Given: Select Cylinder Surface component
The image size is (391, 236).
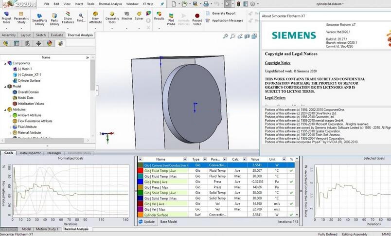Looking at the screenshot, I should [x=29, y=80].
